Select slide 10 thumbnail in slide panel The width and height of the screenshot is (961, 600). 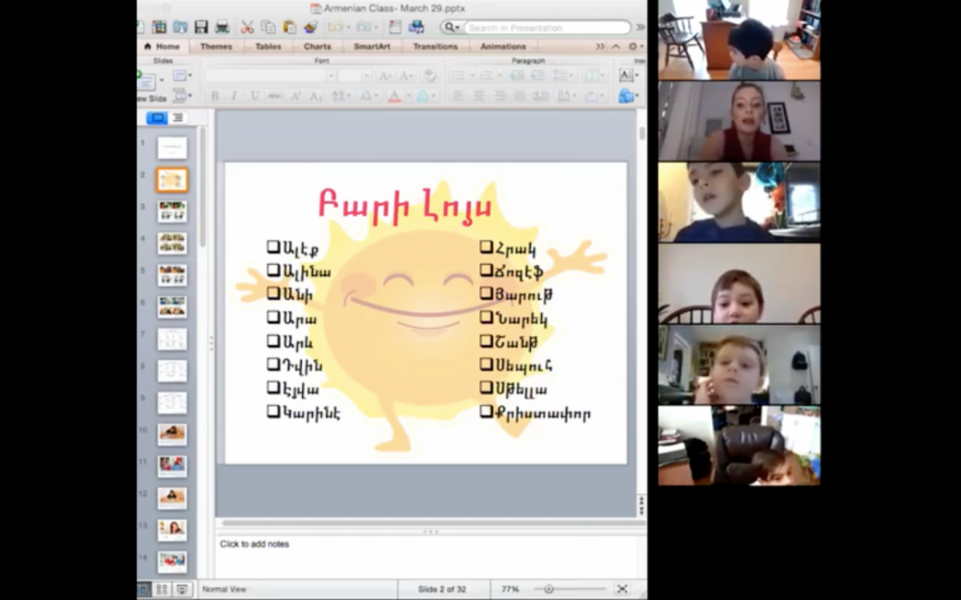172,434
